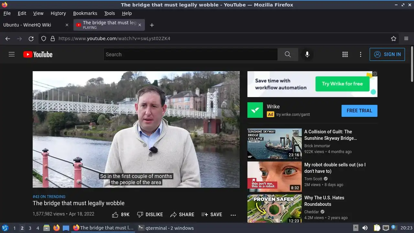Open a new tab with plus button

click(152, 25)
